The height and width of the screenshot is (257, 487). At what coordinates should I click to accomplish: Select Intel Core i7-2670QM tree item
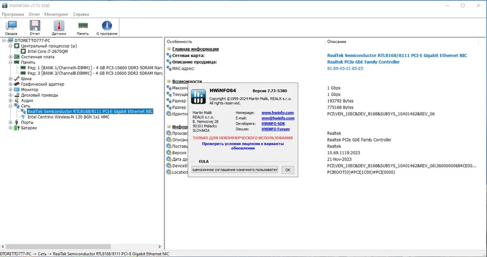pos(47,51)
